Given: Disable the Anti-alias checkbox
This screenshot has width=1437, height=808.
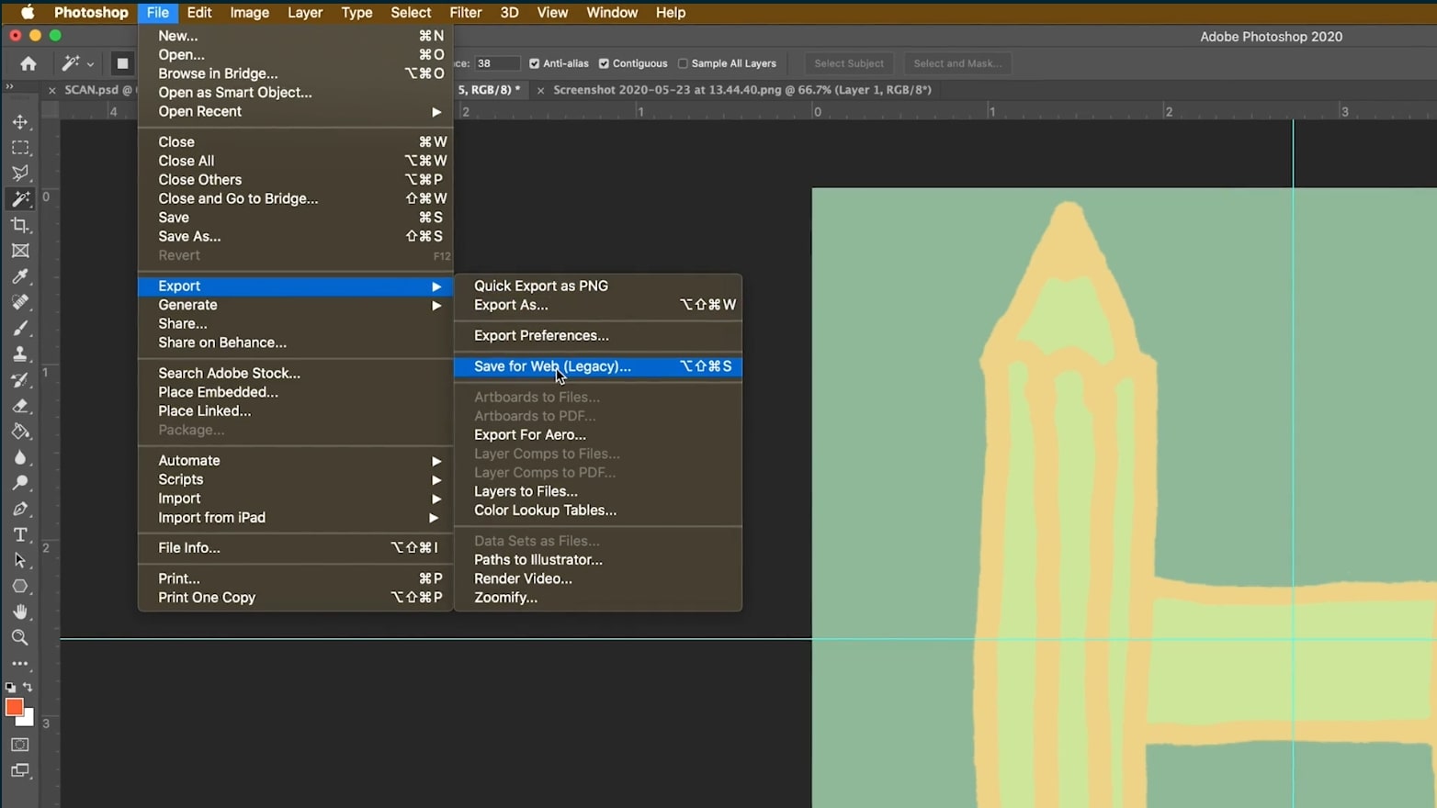Looking at the screenshot, I should coord(534,63).
